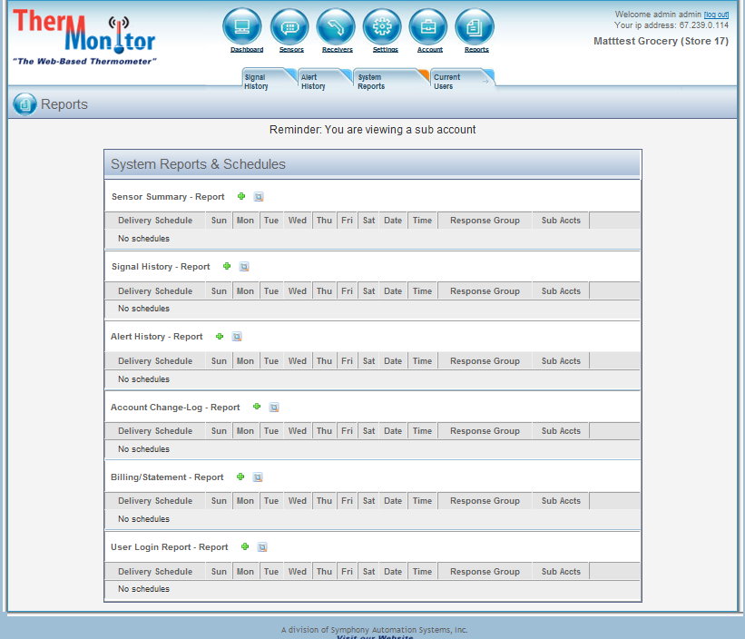Click the Visit our Website link
The image size is (745, 639).
click(374, 636)
